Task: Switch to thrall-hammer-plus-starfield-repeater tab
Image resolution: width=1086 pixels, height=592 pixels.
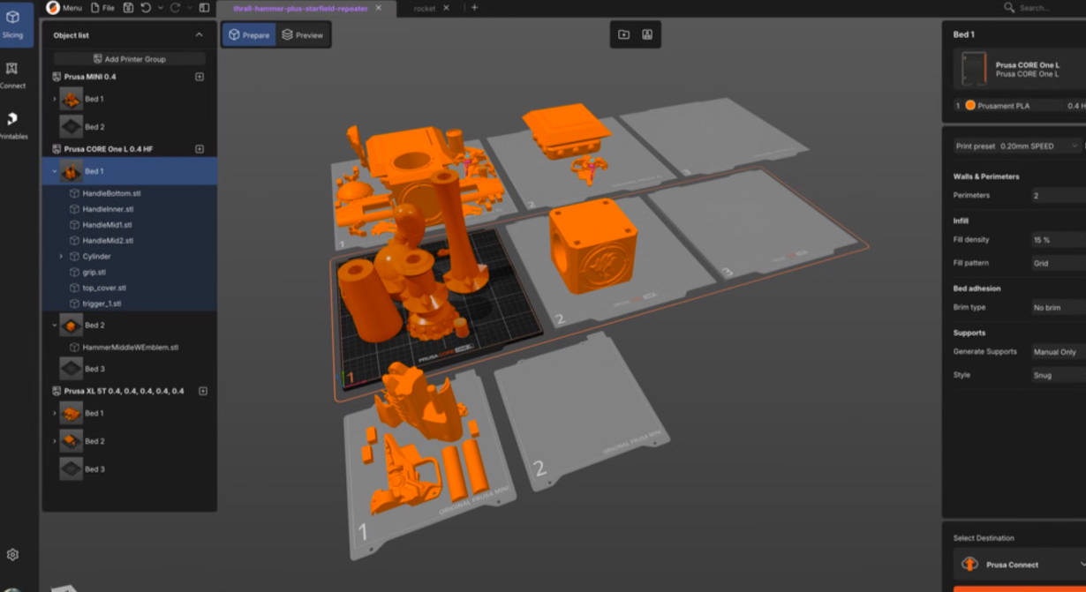Action: (299, 8)
